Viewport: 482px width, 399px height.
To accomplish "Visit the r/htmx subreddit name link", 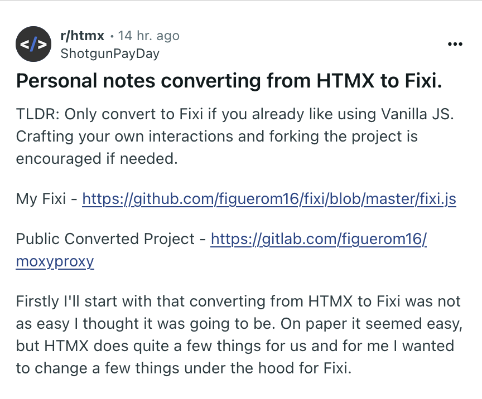I will coord(83,36).
